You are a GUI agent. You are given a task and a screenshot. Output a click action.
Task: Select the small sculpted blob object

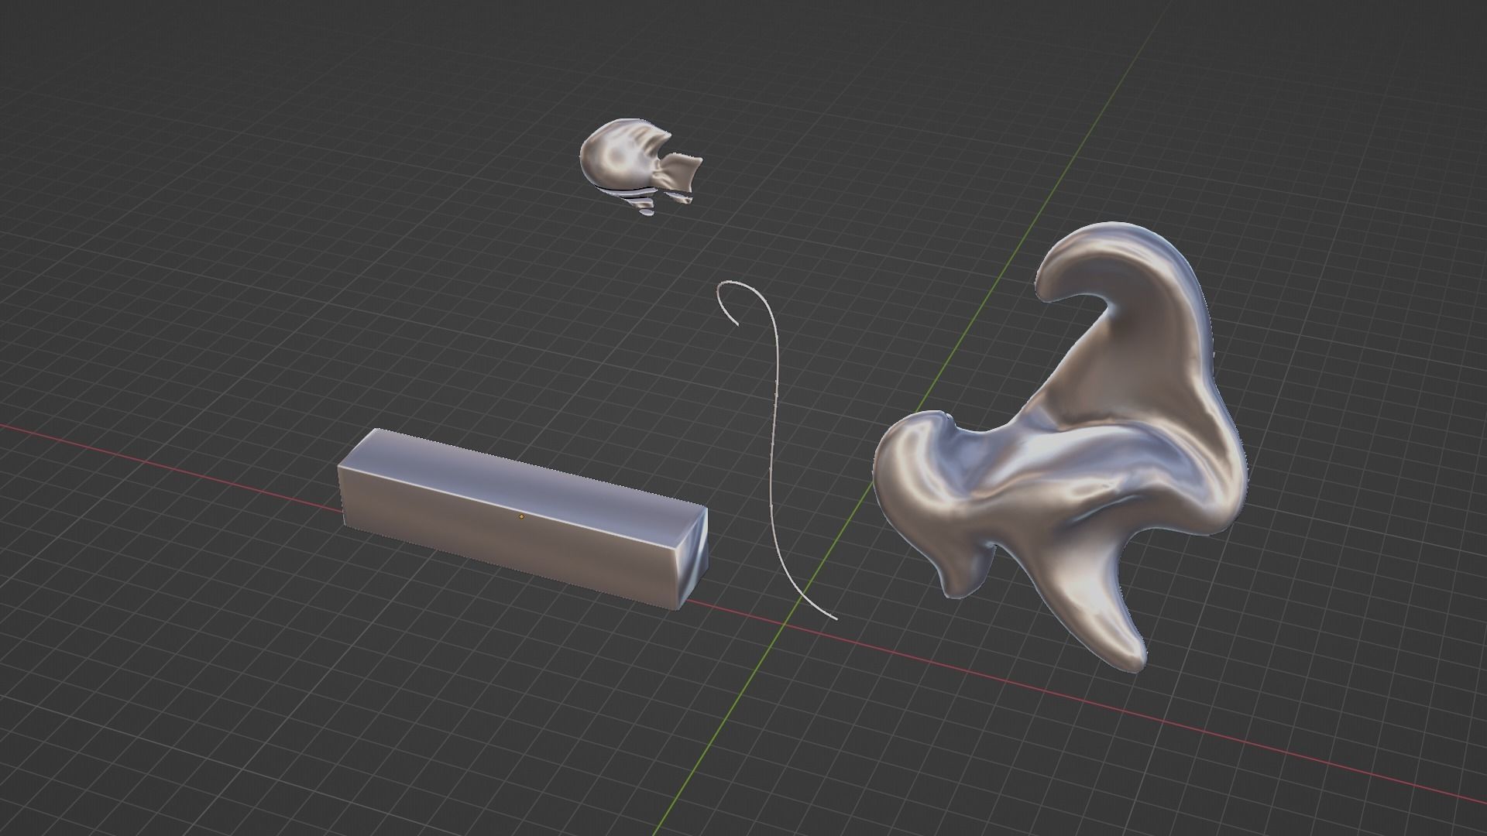pyautogui.click(x=640, y=166)
